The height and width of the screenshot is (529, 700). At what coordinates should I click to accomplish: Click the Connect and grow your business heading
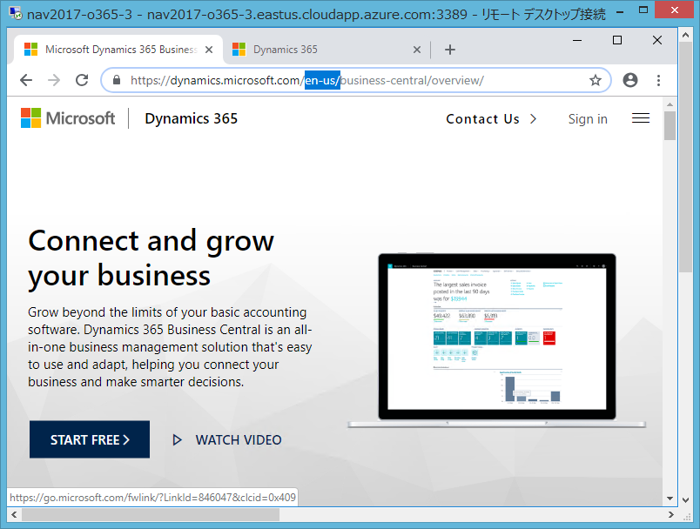[151, 258]
